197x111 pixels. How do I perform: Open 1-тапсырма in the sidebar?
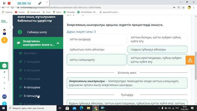tap(32, 62)
